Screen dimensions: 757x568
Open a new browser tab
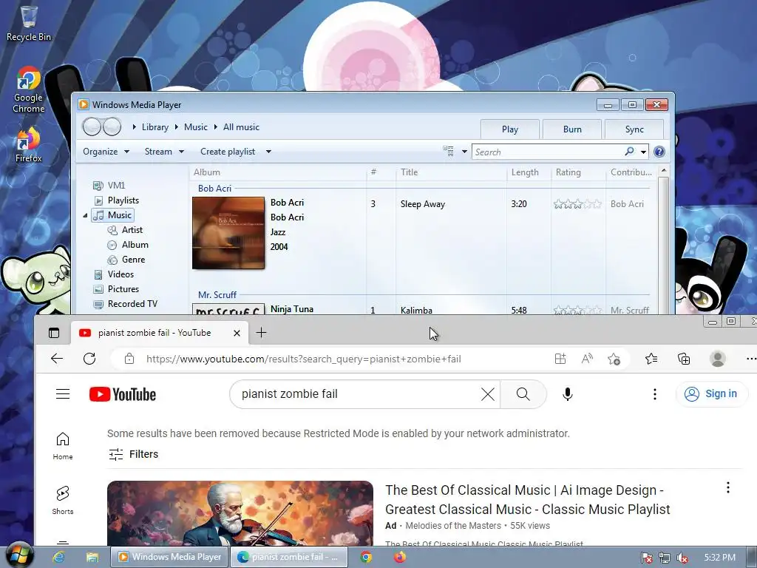pos(261,332)
